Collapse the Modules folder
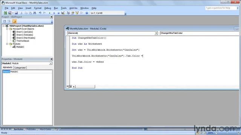Image resolution: width=241 pixels, height=135 pixels. (x=7, y=44)
